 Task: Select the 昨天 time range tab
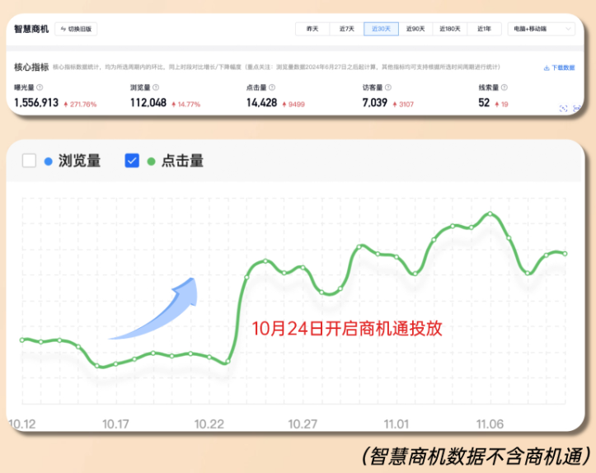pos(312,29)
